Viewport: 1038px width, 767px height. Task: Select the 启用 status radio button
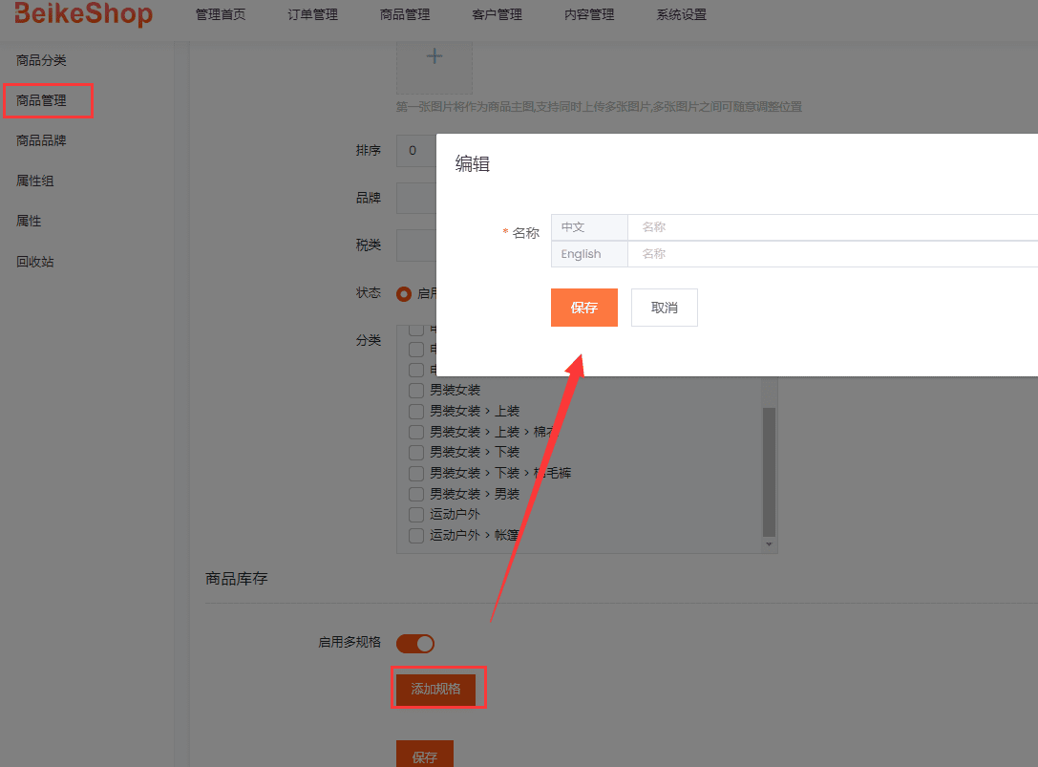click(404, 293)
